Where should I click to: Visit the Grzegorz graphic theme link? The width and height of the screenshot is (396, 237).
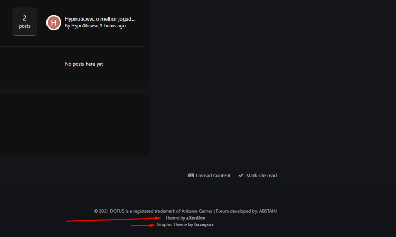[x=204, y=225]
